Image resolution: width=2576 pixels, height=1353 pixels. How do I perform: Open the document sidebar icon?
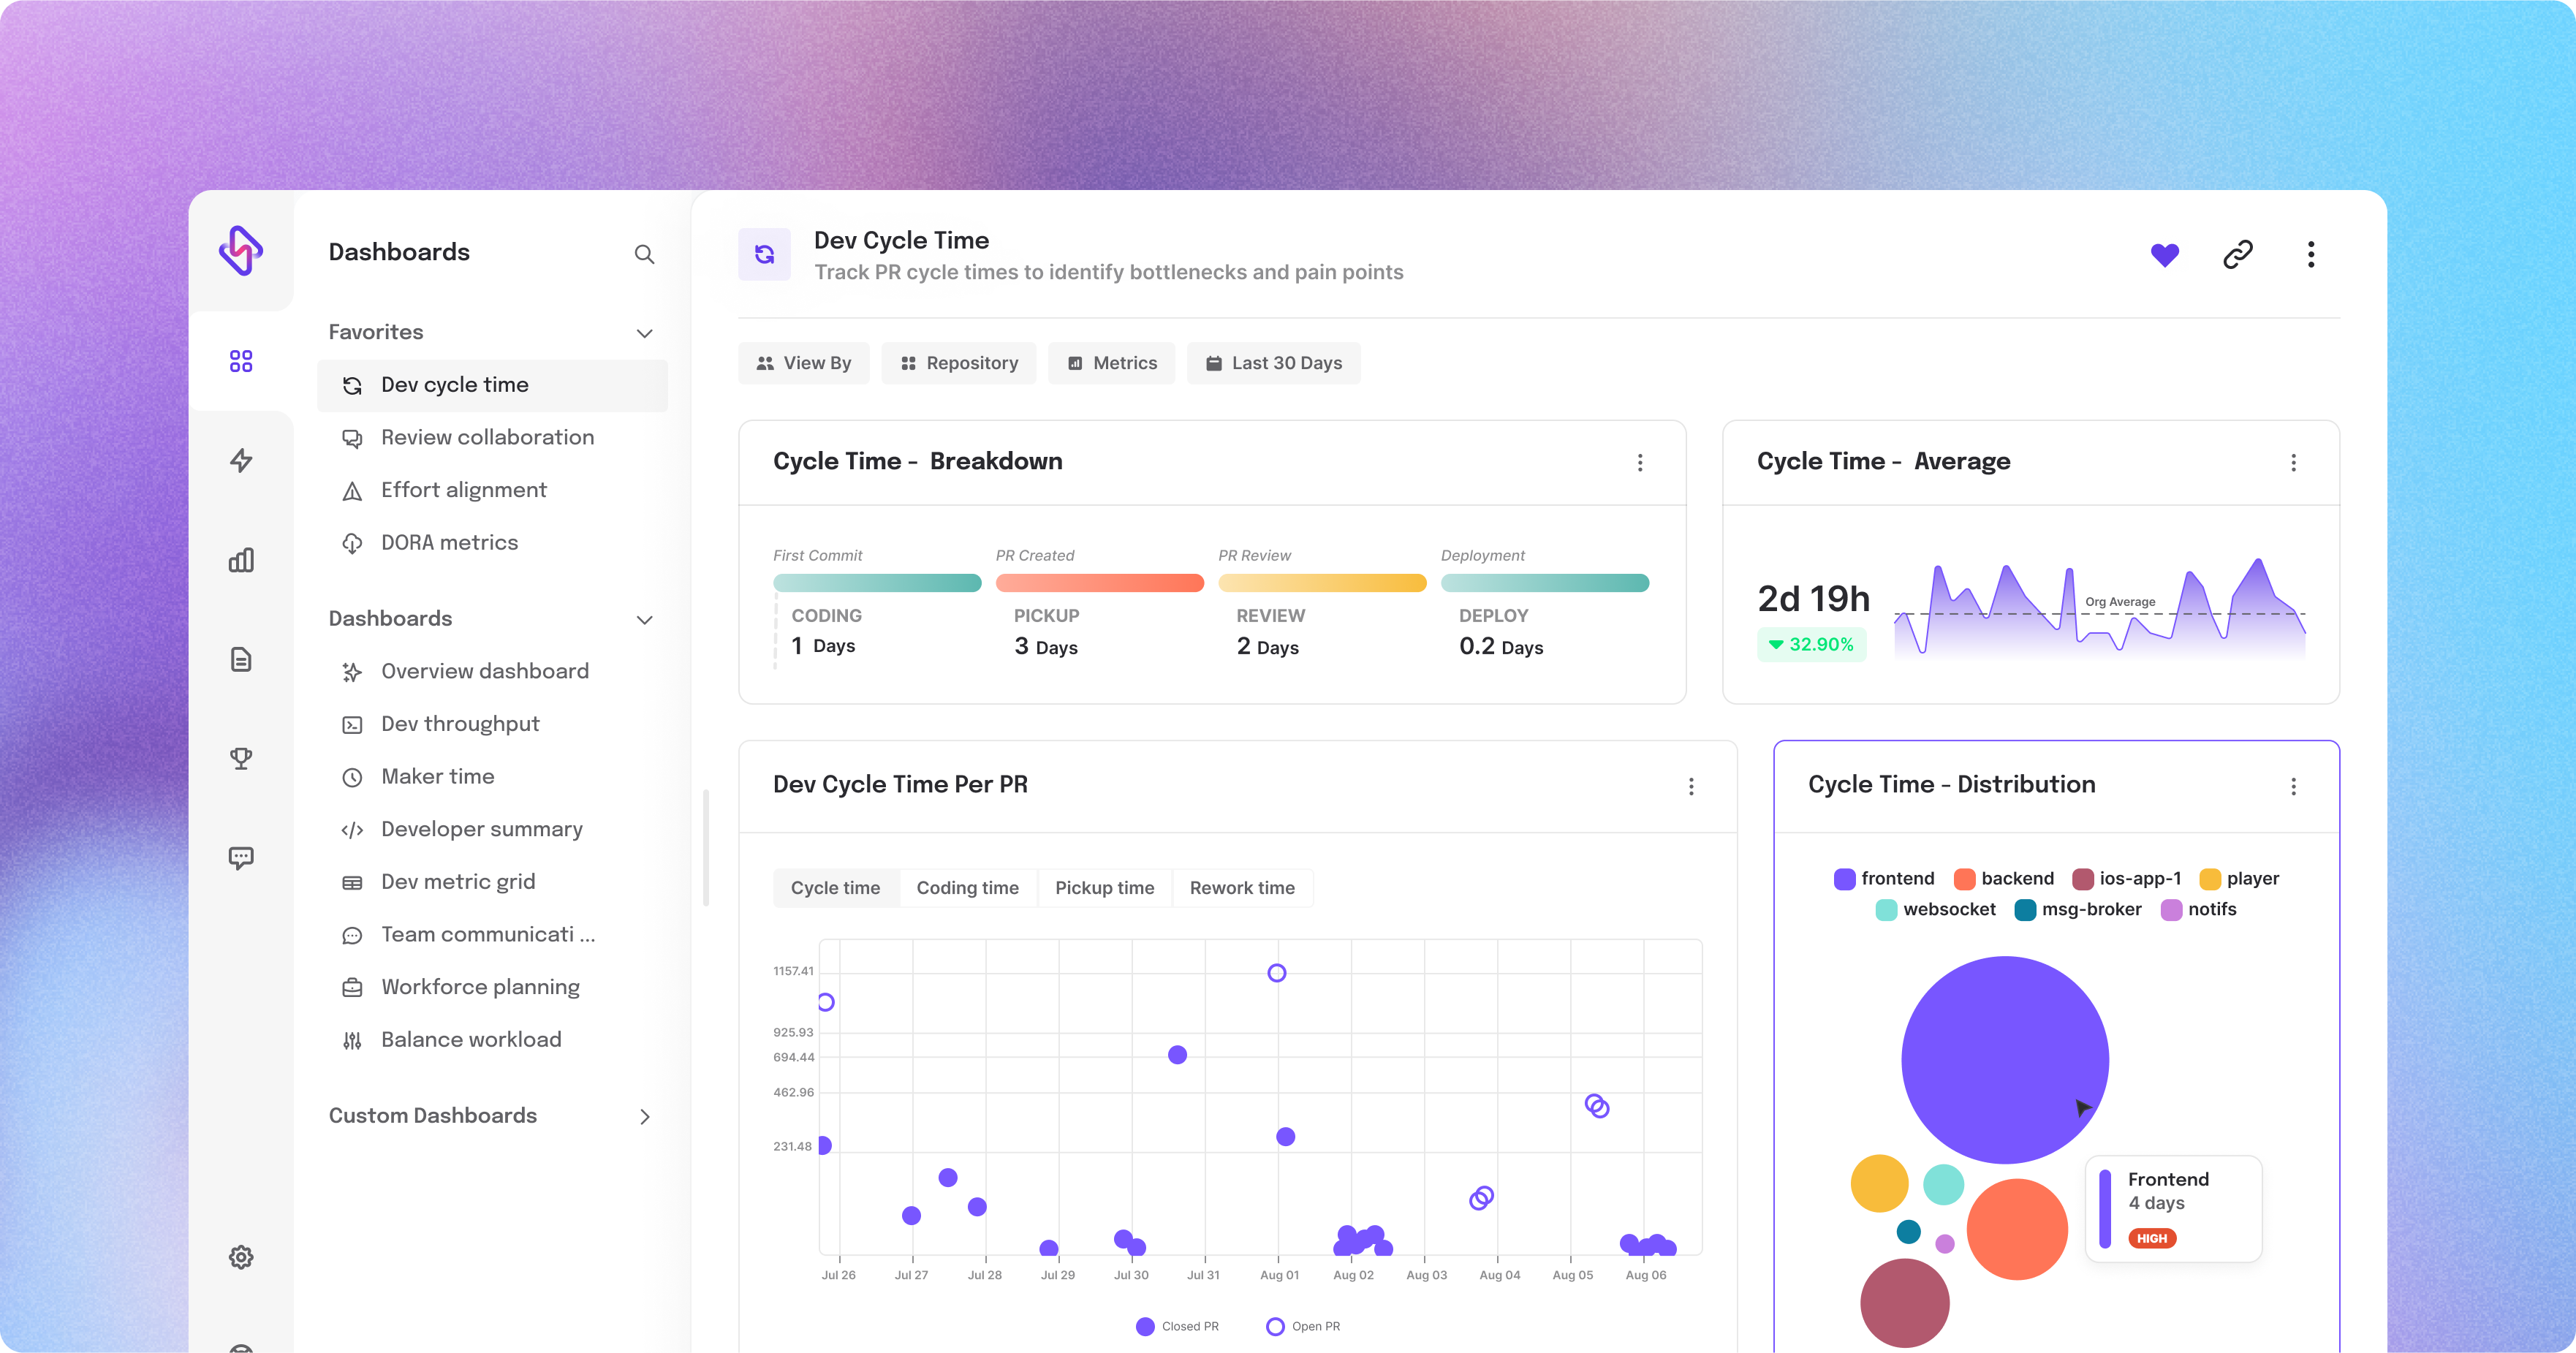[241, 659]
